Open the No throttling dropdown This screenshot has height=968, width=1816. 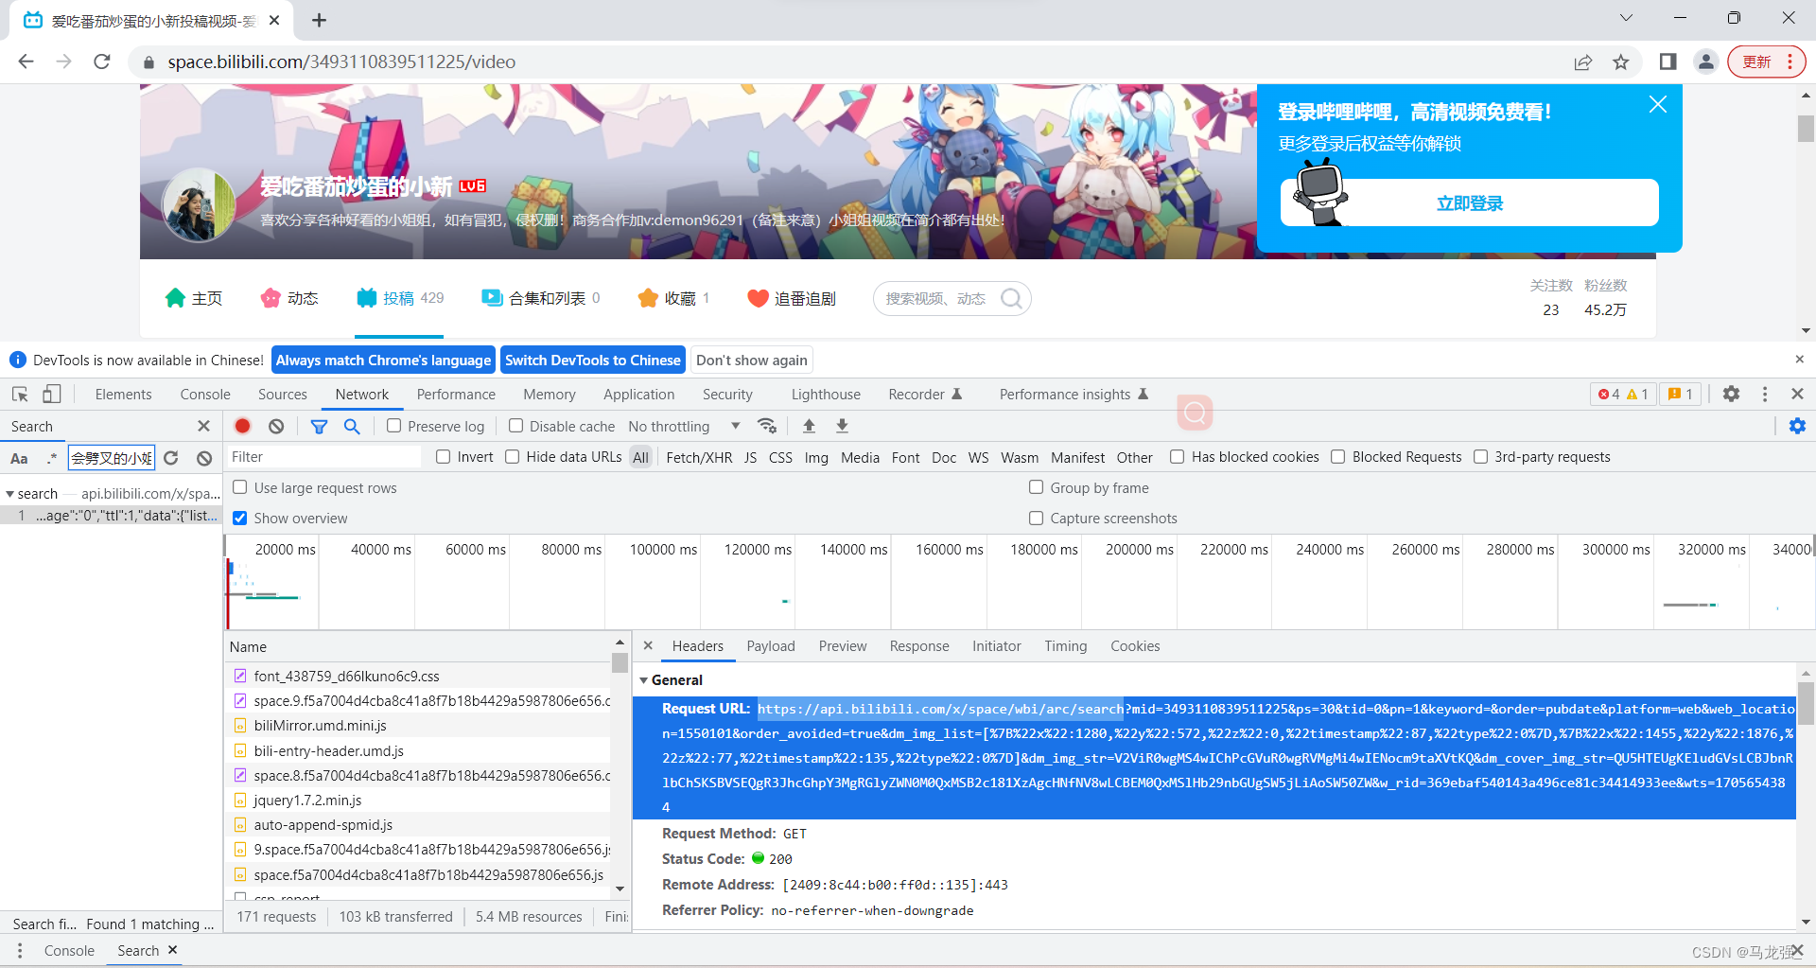point(684,427)
